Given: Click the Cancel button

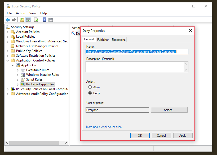Looking at the screenshot, I should click(x=161, y=135).
